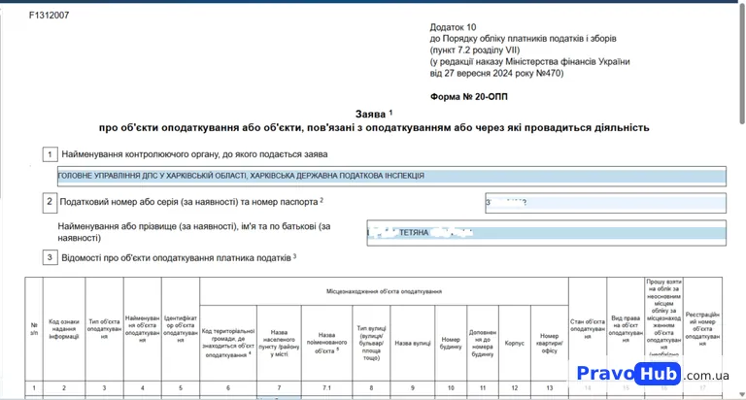Click the 'Код територіальної громади' column header
746x400 pixels.
click(228, 343)
